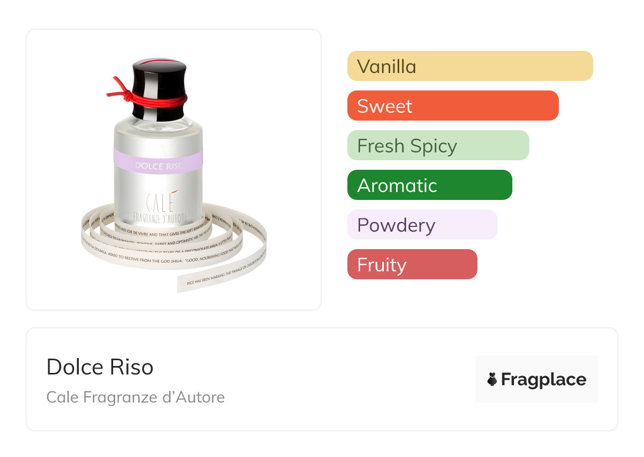Click the Fragplace perfume bottle logo icon

(492, 379)
